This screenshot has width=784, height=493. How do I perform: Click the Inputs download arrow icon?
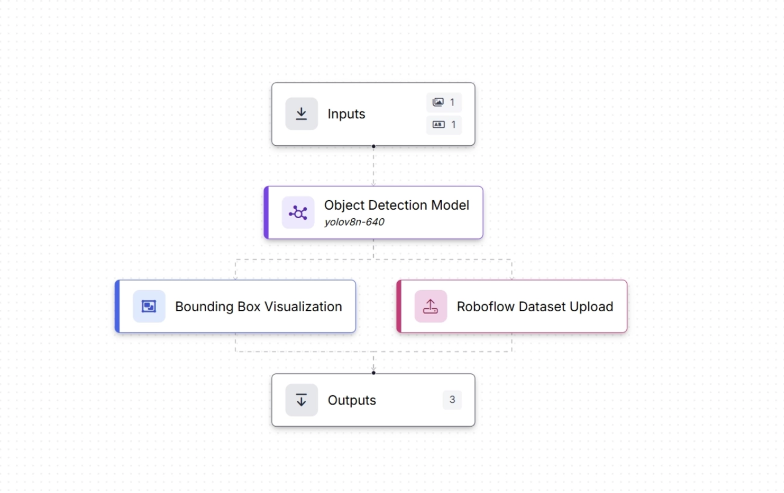(301, 114)
